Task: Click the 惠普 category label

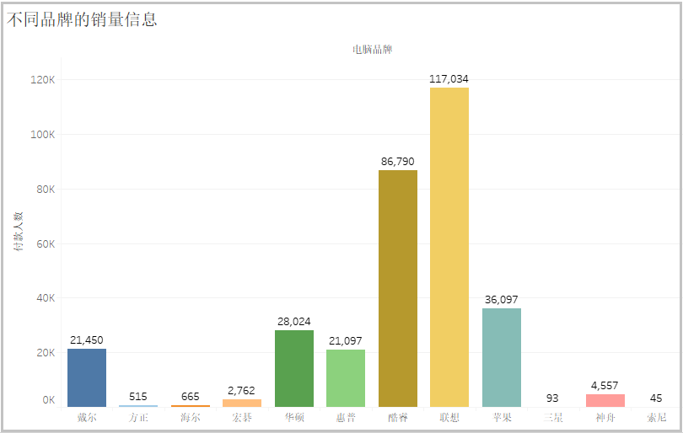Action: point(346,418)
